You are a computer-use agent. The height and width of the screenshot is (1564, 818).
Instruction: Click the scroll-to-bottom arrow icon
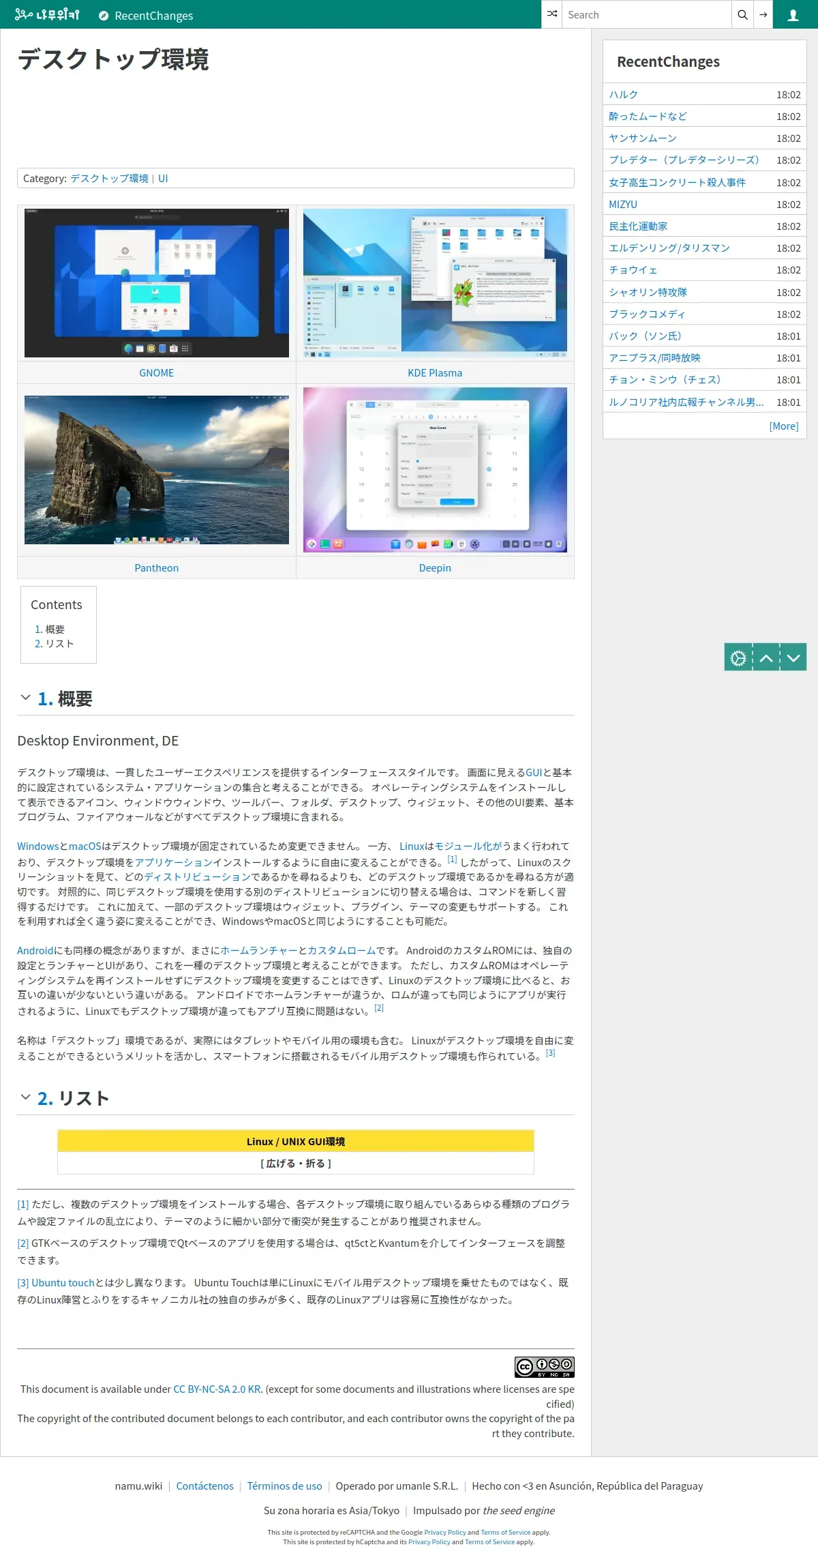tap(793, 658)
